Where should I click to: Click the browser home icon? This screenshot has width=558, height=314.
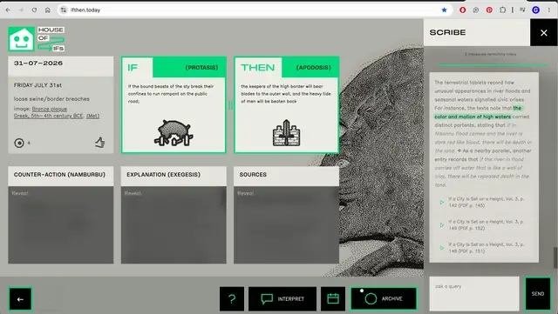click(x=48, y=10)
